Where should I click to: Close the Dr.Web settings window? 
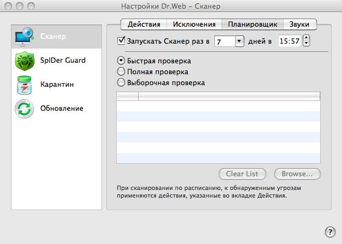(8, 6)
